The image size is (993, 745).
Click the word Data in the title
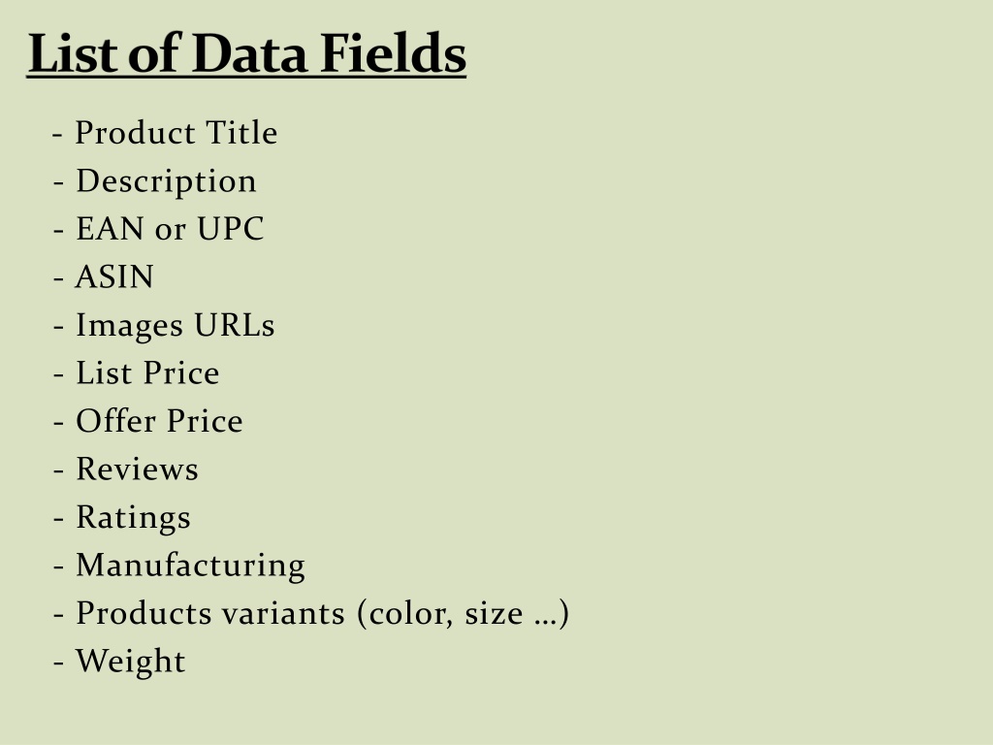click(x=249, y=54)
